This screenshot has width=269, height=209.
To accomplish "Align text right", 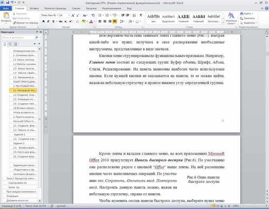I will coord(110,21).
